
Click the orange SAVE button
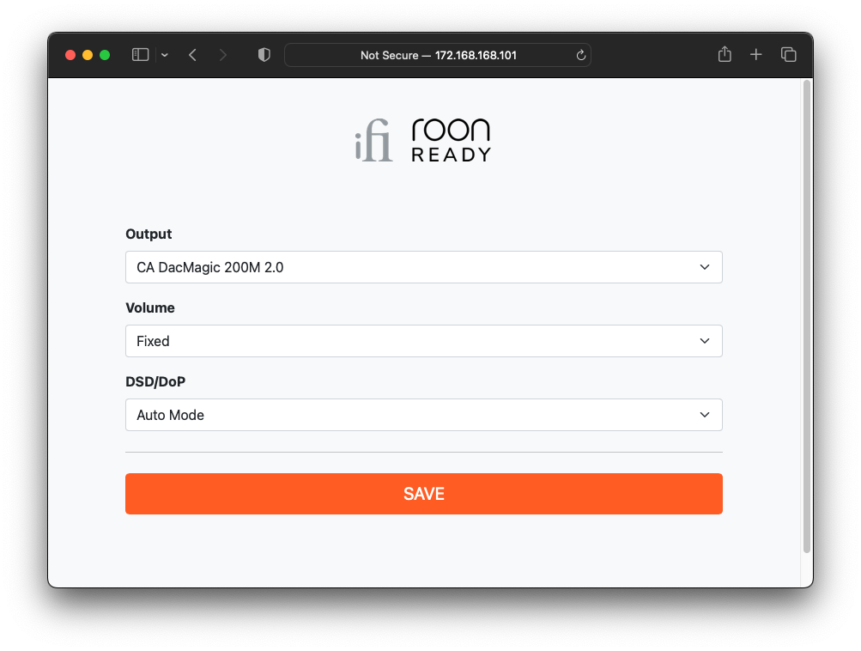coord(424,494)
